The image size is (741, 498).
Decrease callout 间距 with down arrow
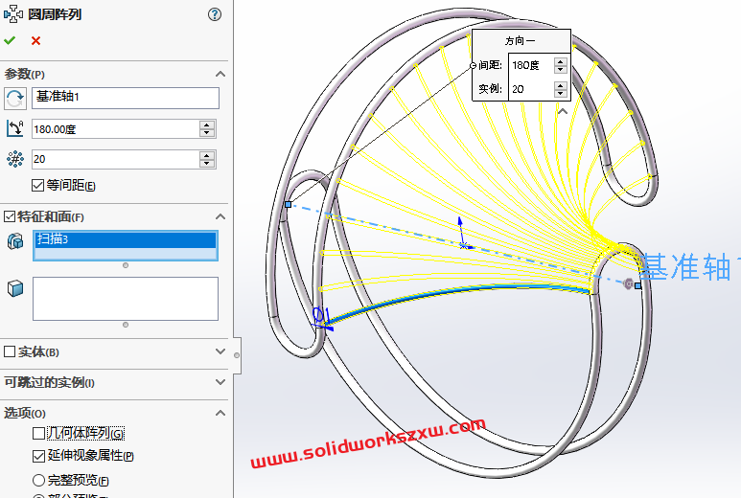coord(561,69)
